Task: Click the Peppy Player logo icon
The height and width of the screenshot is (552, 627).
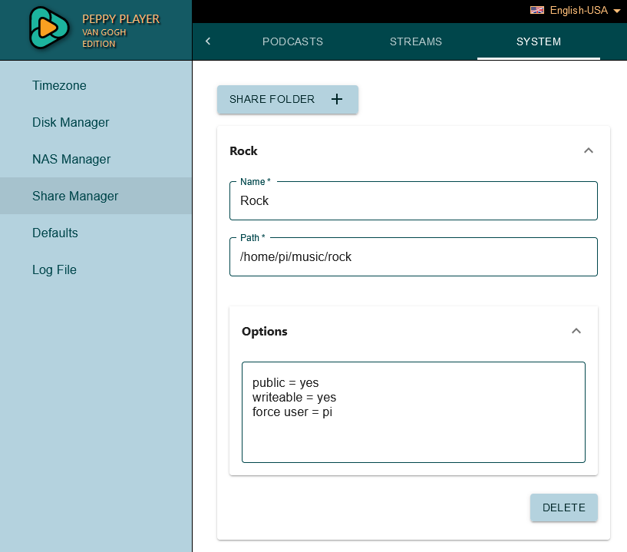Action: pos(49,28)
